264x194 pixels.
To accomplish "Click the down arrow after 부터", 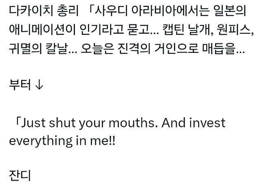I will [x=40, y=85].
